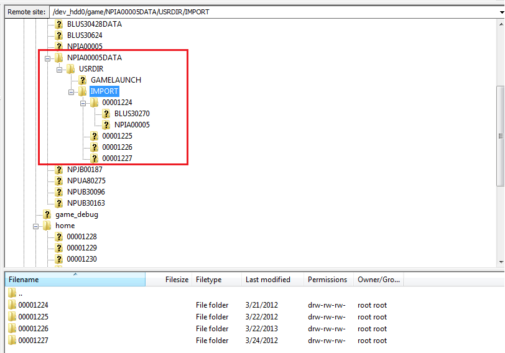505x353 pixels.
Task: Select BLUS30428DATA folder icon in tree
Action: [x=58, y=24]
